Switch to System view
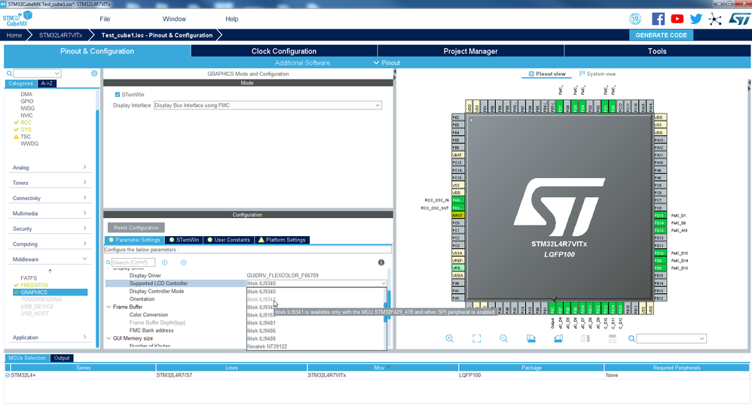Image resolution: width=752 pixels, height=406 pixels. pos(598,74)
